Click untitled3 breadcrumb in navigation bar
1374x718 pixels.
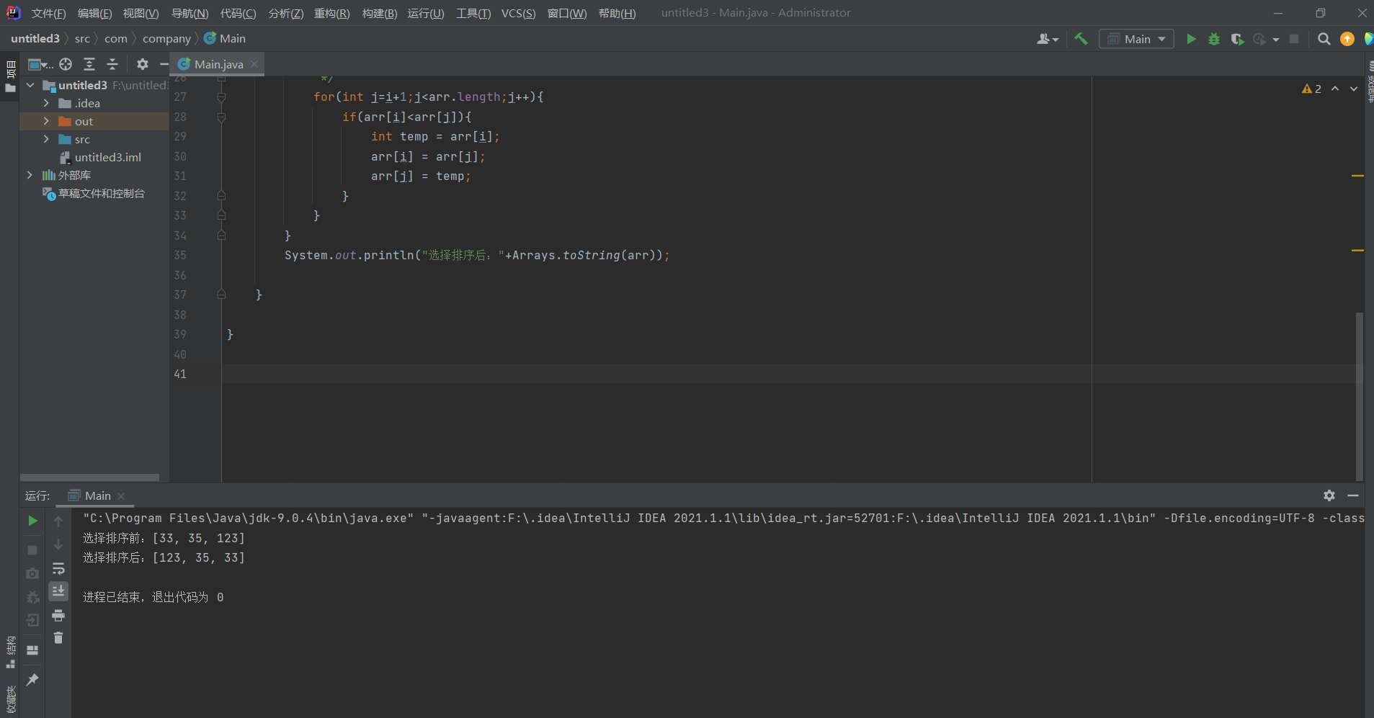[x=35, y=38]
